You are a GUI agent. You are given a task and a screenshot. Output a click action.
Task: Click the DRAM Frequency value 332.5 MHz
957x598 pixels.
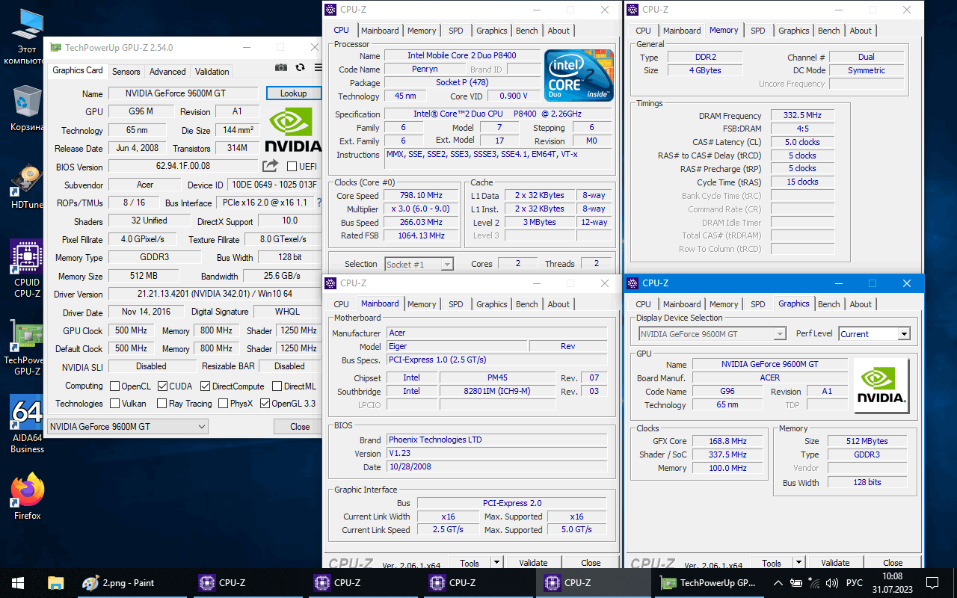click(801, 116)
